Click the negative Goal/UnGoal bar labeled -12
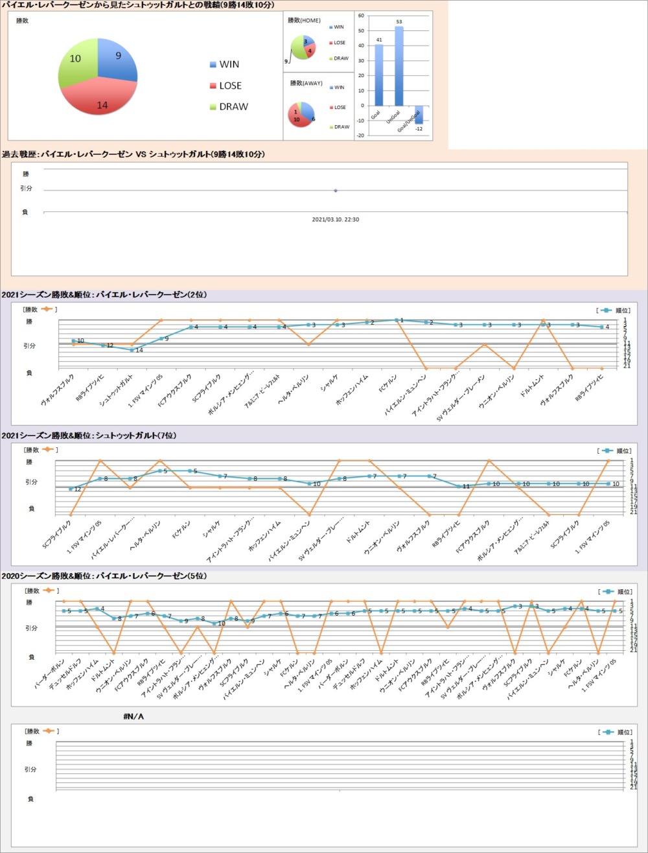The height and width of the screenshot is (853, 648). click(419, 114)
